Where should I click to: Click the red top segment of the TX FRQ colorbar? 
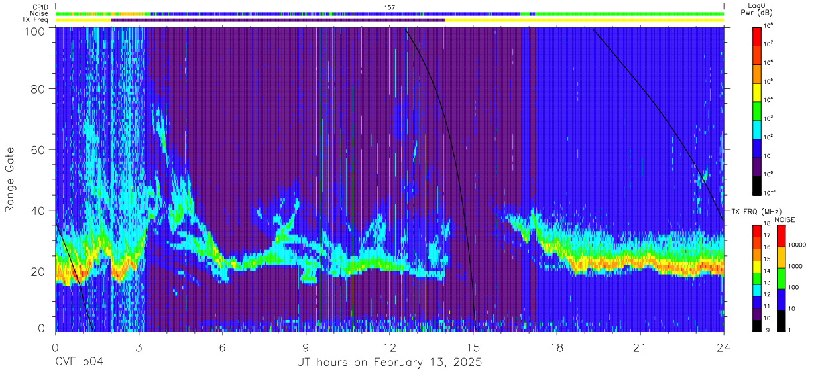pos(757,231)
